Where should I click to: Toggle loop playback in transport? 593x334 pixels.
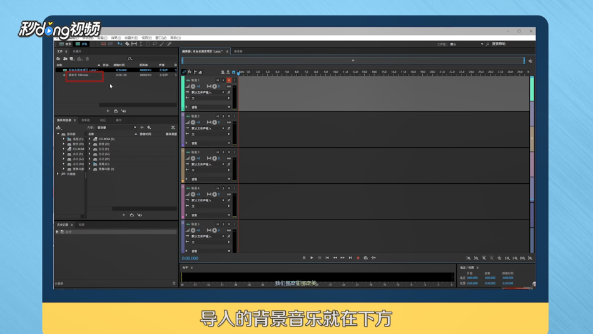[366, 258]
